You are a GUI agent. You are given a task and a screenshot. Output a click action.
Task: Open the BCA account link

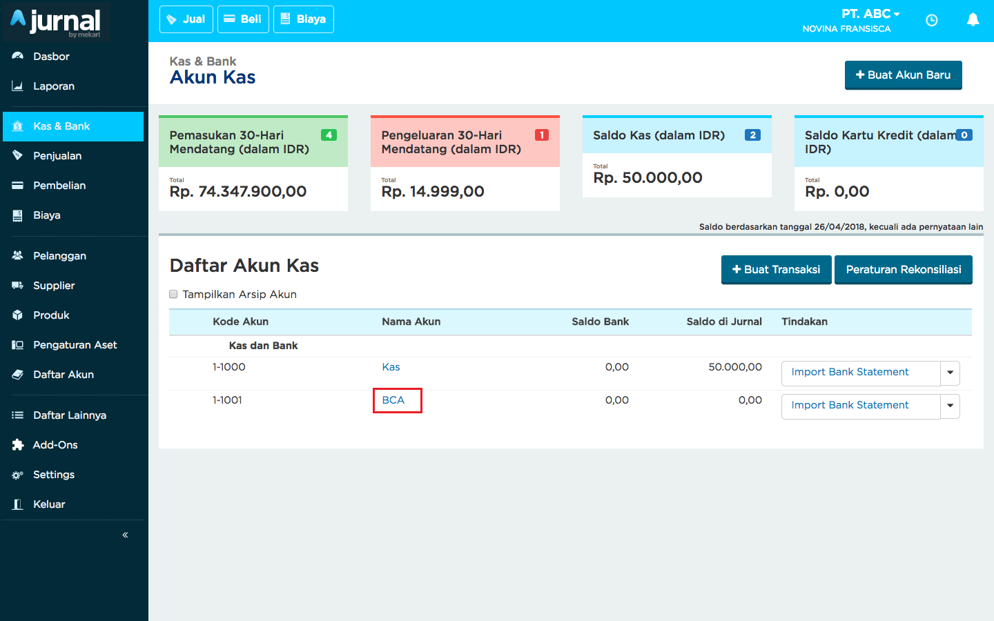[x=393, y=400]
